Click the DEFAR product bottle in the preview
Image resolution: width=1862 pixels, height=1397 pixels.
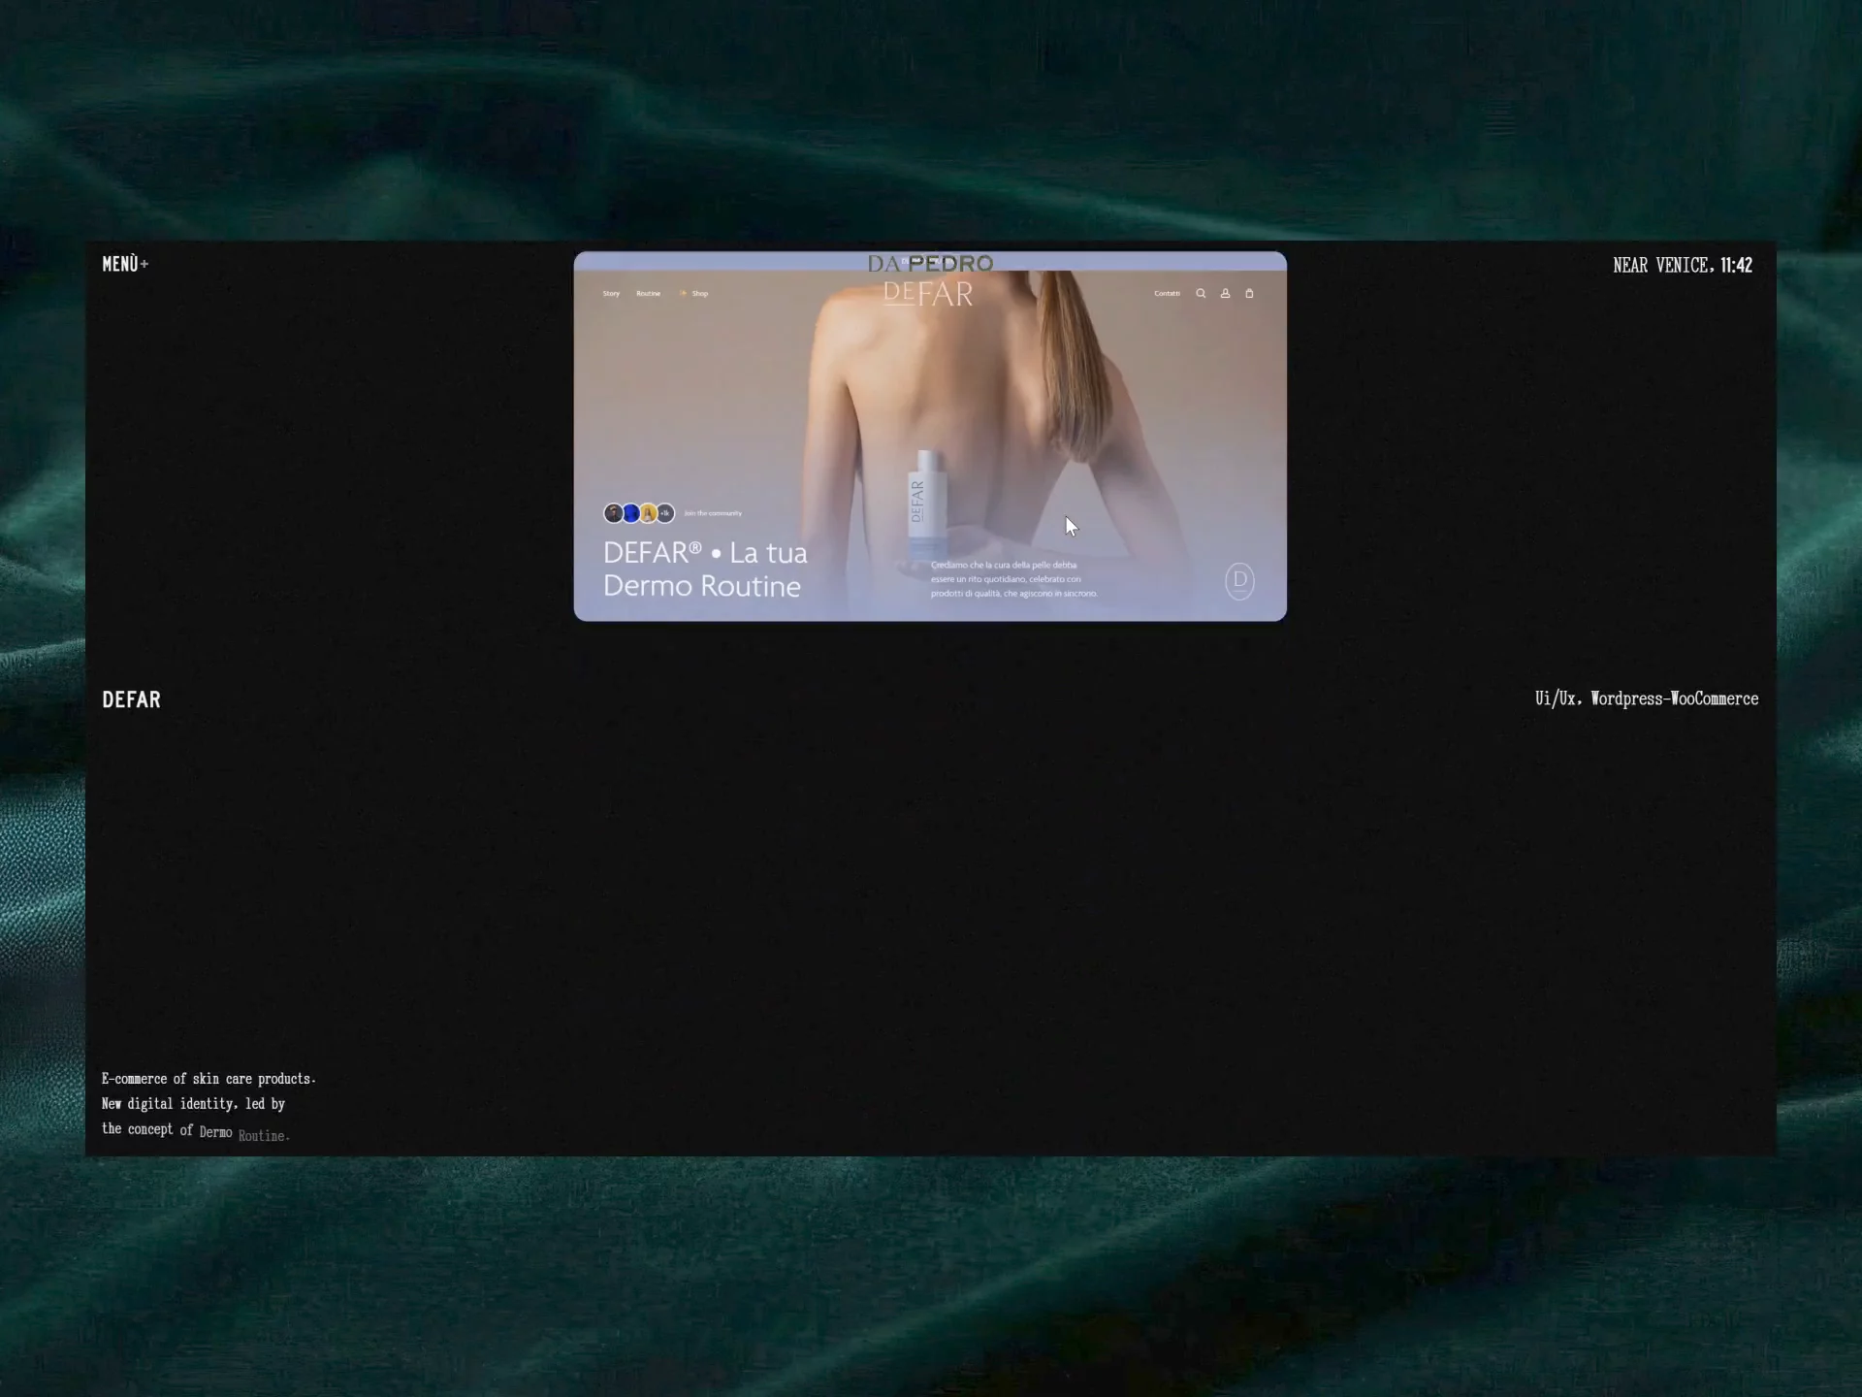(927, 504)
